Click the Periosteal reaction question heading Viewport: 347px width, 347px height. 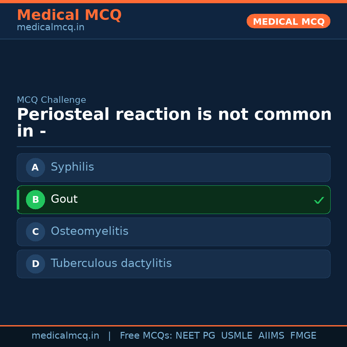[173, 123]
